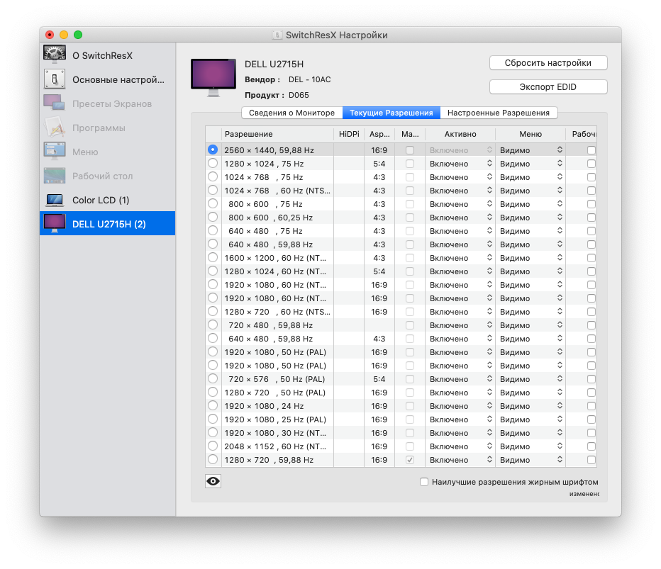Open Меню dropdown for 1280 × 720, 59,88 Hz
The image size is (661, 569).
point(531,460)
